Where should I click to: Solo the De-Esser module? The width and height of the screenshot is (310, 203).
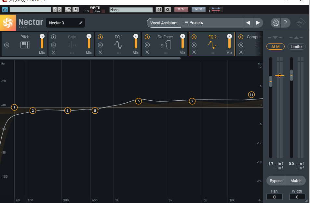point(147,45)
